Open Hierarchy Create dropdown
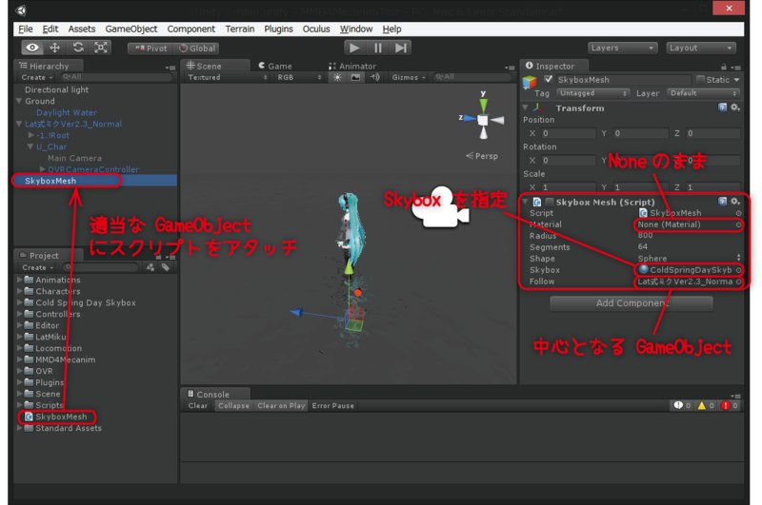Viewport: 762px width, 505px height. pyautogui.click(x=36, y=78)
